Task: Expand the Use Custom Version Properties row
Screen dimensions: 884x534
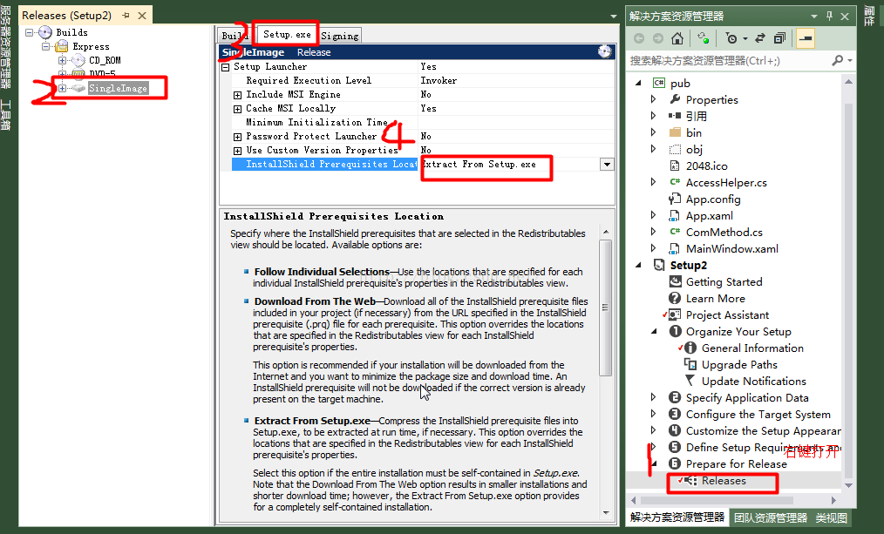Action: pyautogui.click(x=238, y=151)
